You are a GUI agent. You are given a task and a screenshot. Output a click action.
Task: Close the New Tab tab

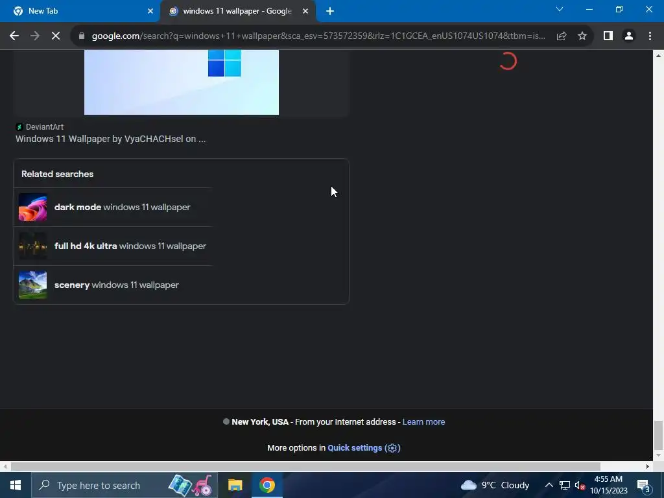coord(150,12)
